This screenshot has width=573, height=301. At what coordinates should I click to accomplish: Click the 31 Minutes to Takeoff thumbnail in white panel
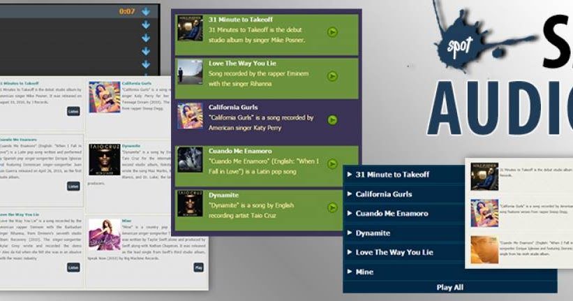coord(484,177)
